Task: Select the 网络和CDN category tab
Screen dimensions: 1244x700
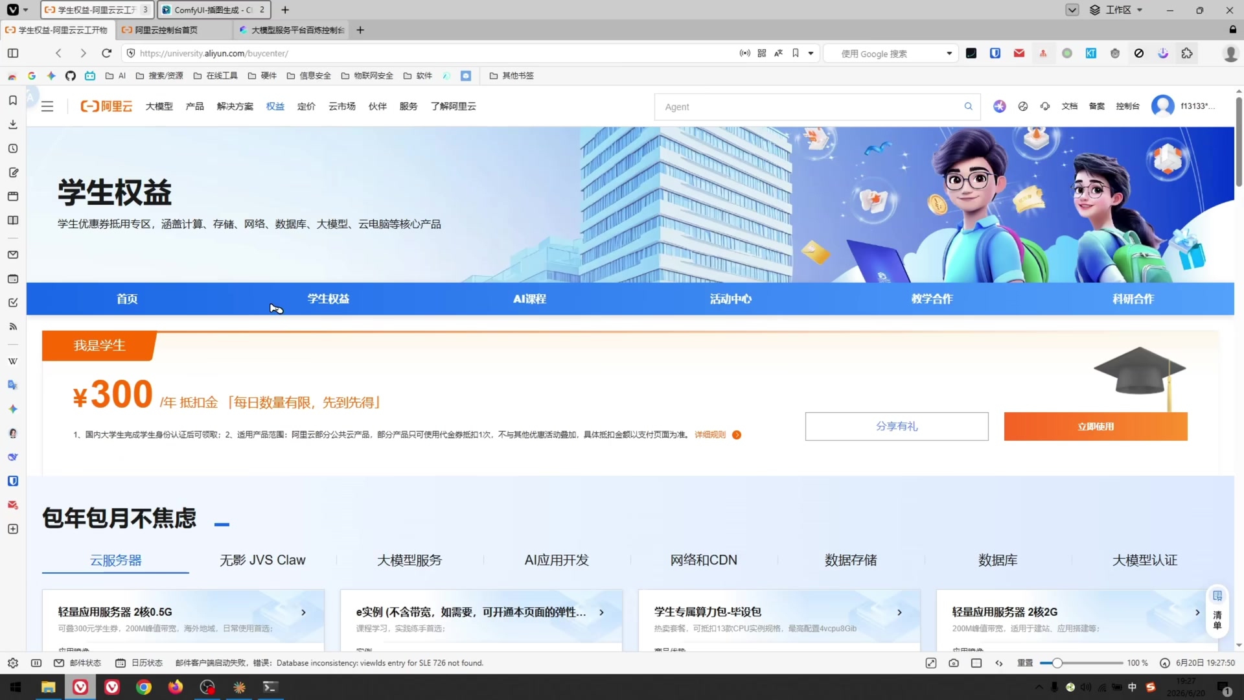Action: click(x=704, y=560)
